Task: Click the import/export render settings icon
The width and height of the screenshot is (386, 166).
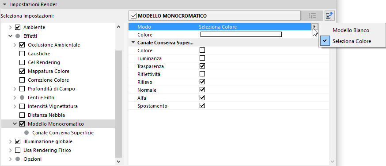Action: tap(329, 16)
